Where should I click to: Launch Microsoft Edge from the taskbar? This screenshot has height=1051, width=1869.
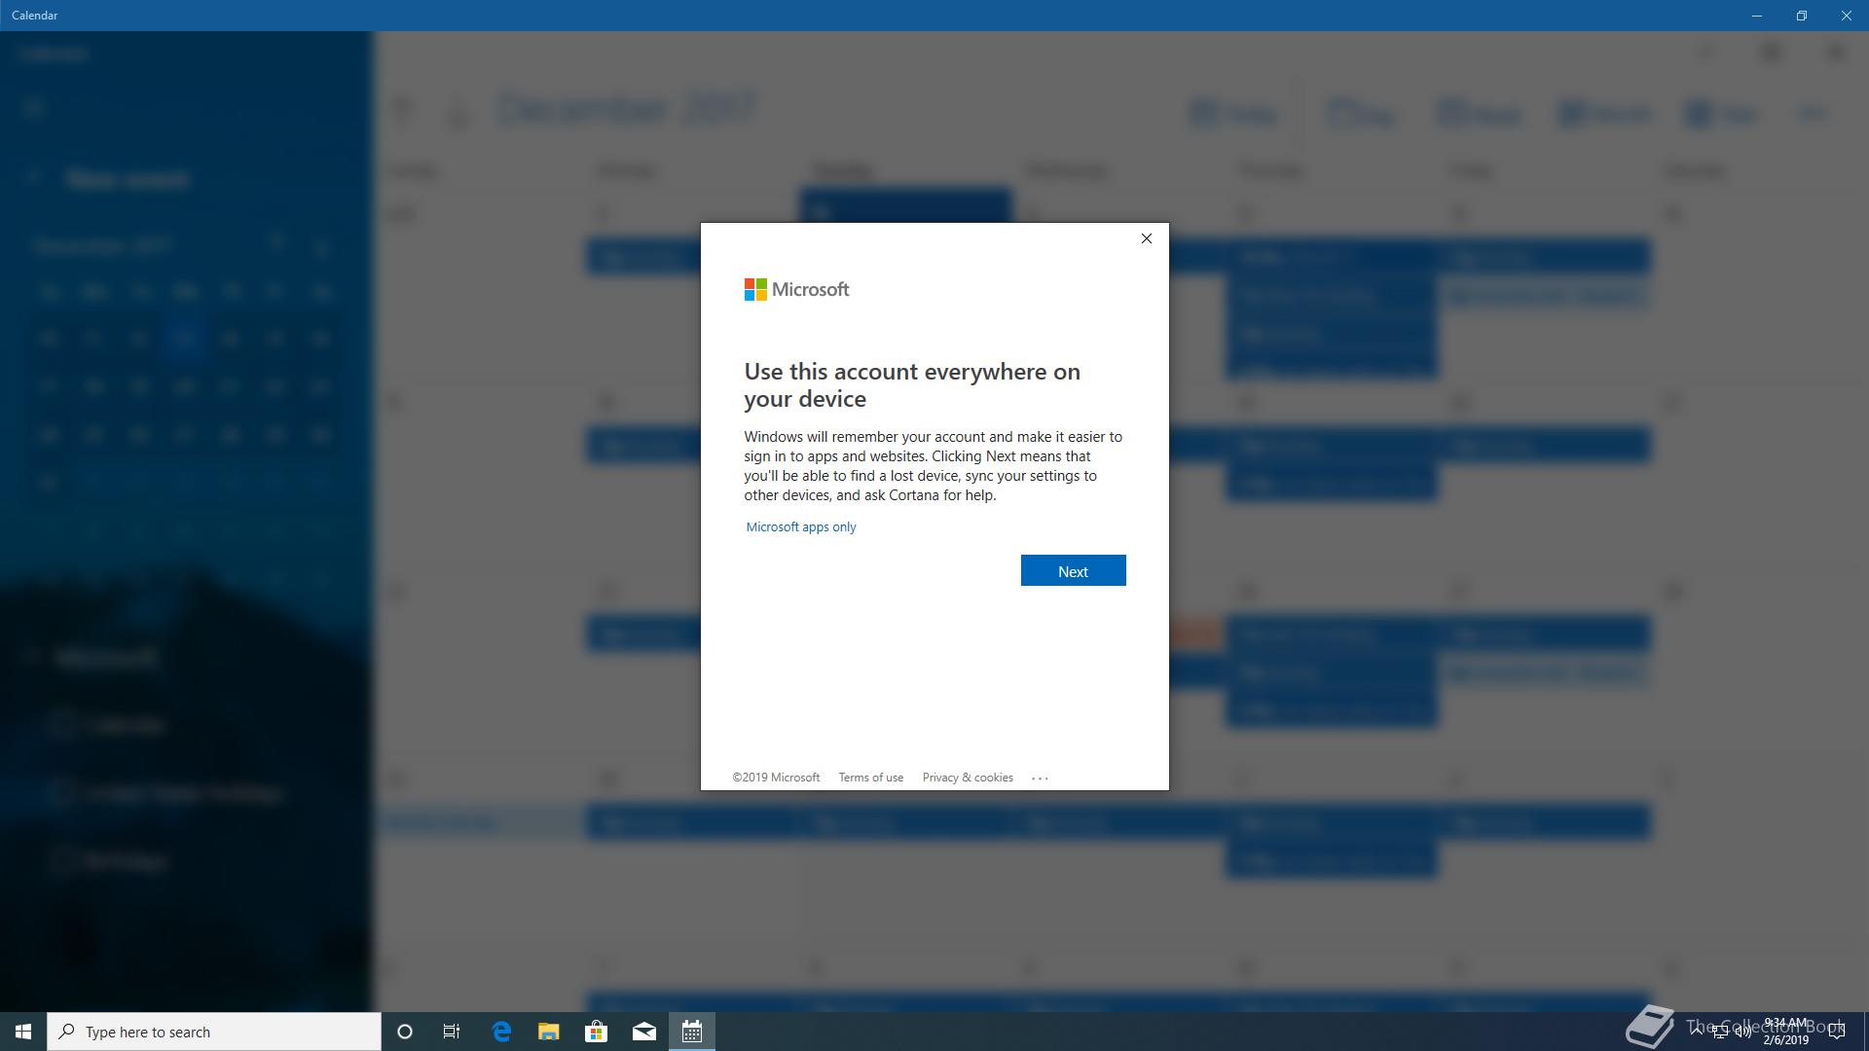(x=501, y=1032)
